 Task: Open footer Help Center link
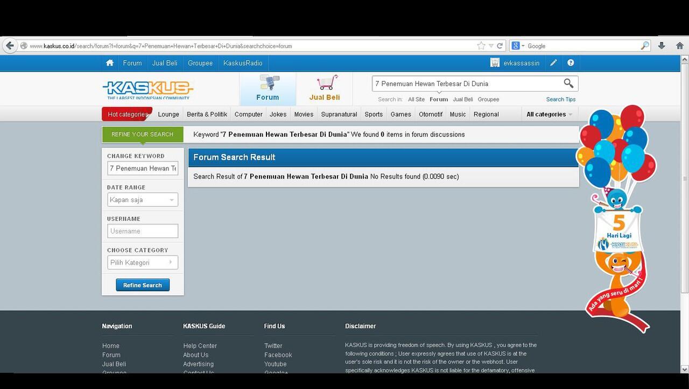200,346
